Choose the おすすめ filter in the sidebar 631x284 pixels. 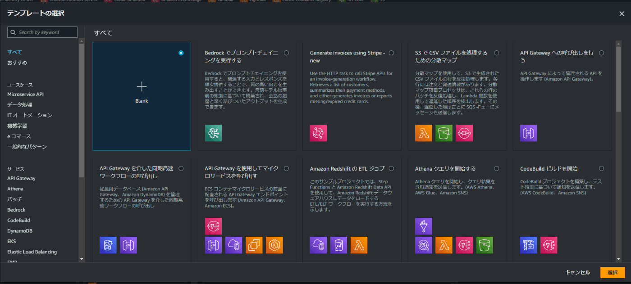point(17,63)
